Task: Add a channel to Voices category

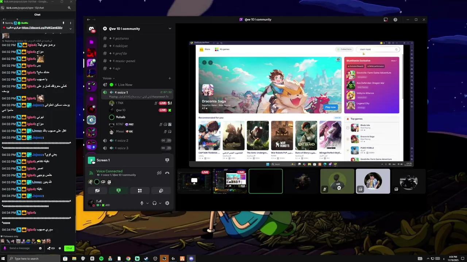Action: coord(170,78)
